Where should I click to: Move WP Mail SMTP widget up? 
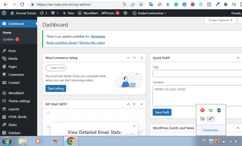(128, 104)
